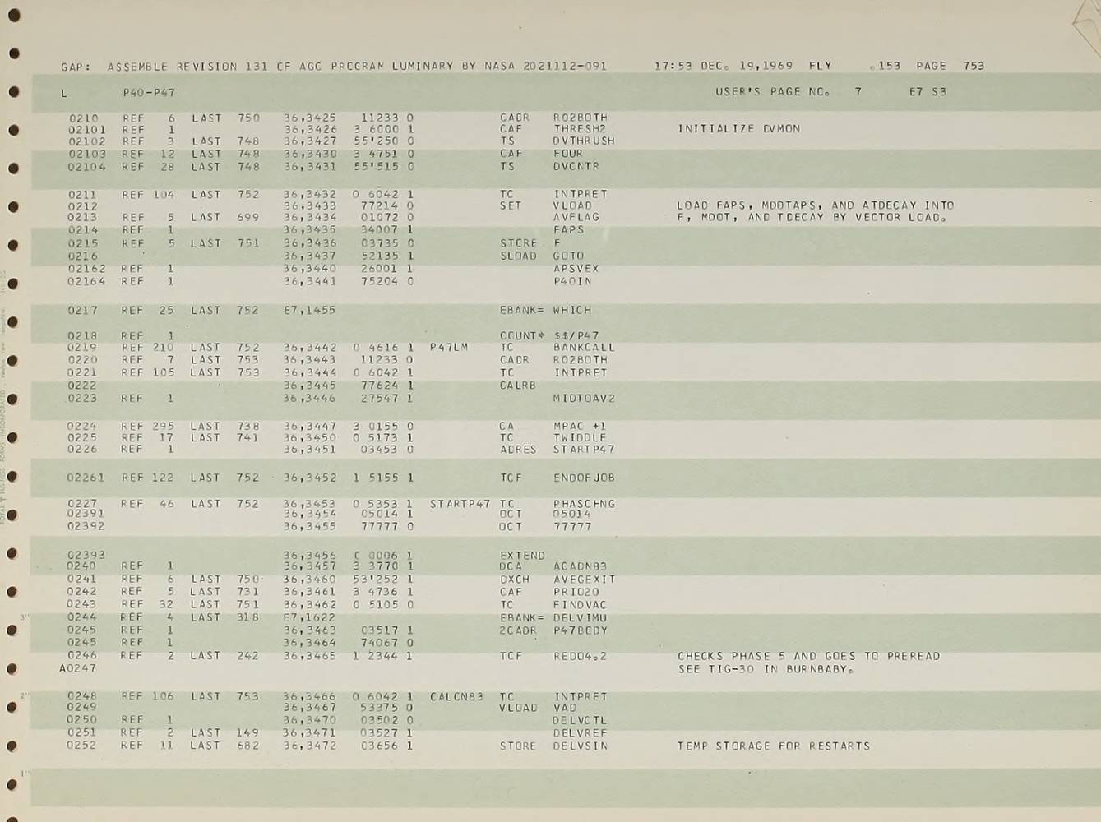This screenshot has height=822, width=1101.
Task: Click the address '36,3425'
Action: tap(310, 118)
